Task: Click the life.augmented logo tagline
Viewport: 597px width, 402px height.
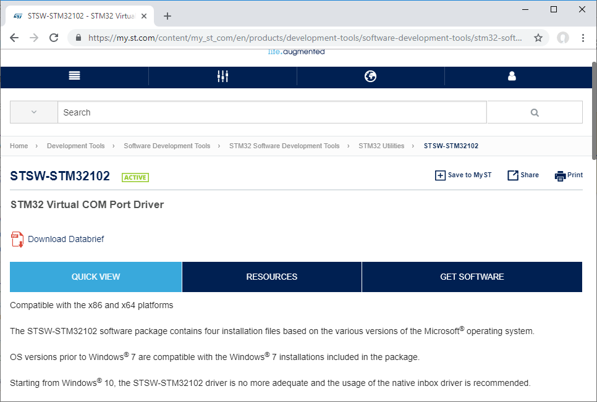Action: pos(296,52)
